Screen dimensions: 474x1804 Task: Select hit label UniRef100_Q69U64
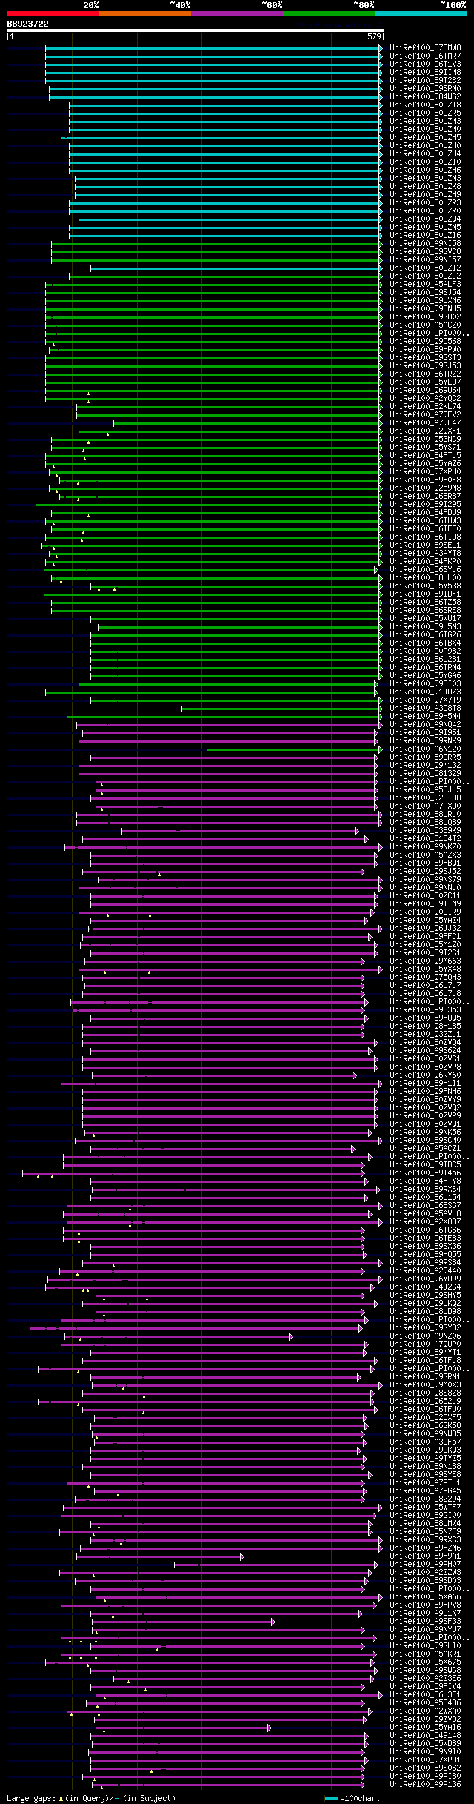[x=425, y=391]
